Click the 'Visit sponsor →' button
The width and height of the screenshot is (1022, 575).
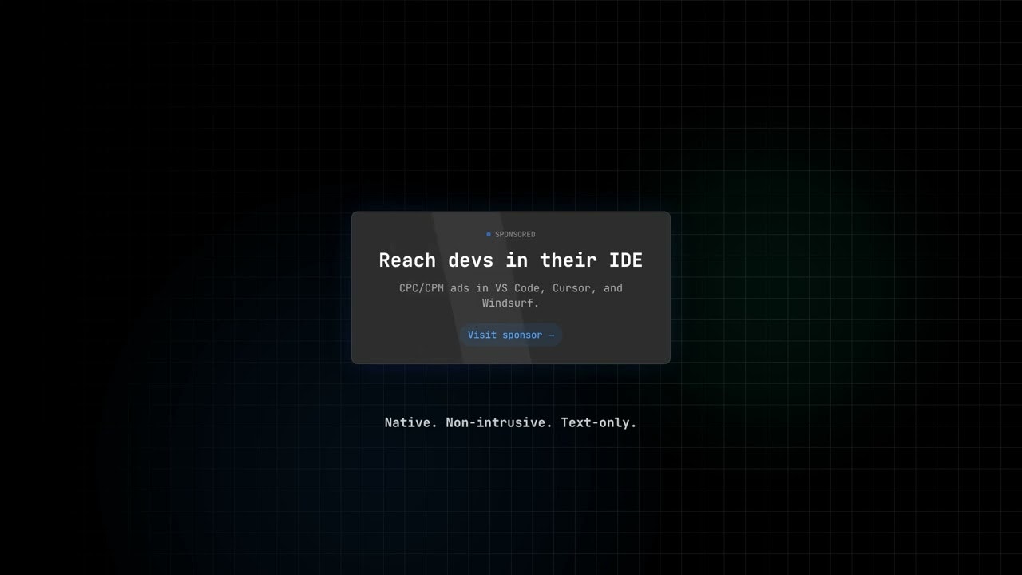[511, 335]
